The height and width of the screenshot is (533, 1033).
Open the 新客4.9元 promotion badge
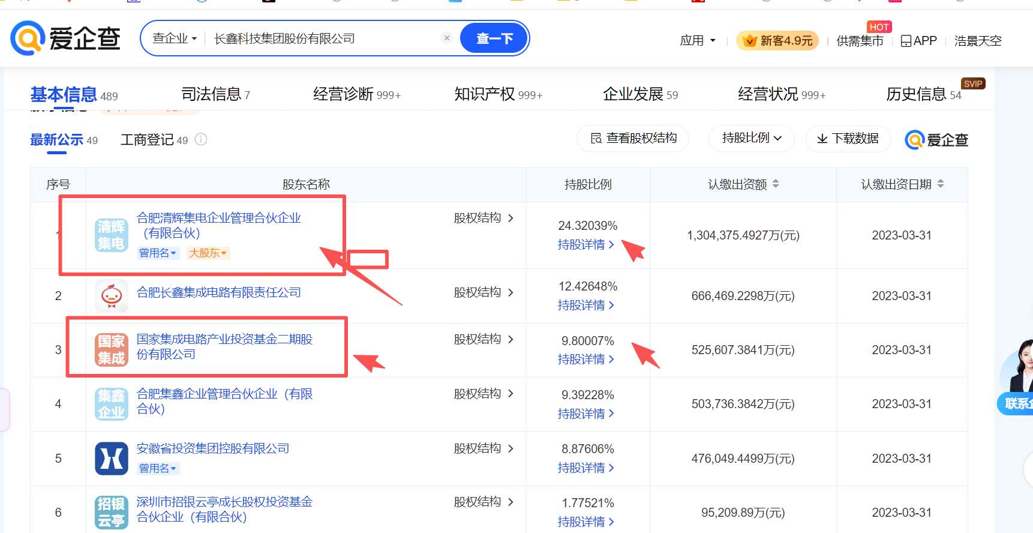tap(777, 41)
